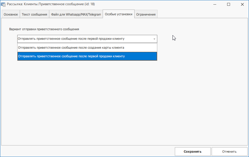Open Файл для Whatsapp/MAX/Telegram tab

click(76, 14)
